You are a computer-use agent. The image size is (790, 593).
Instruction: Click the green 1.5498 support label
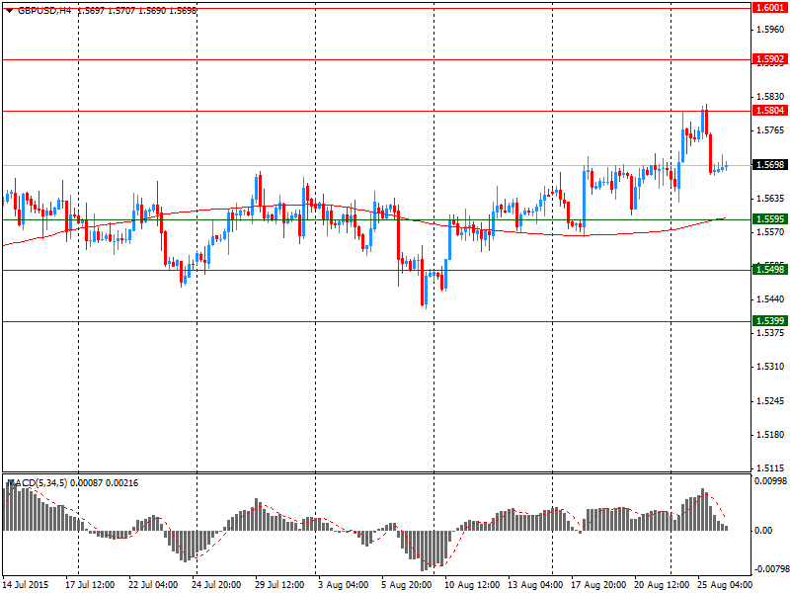click(769, 269)
